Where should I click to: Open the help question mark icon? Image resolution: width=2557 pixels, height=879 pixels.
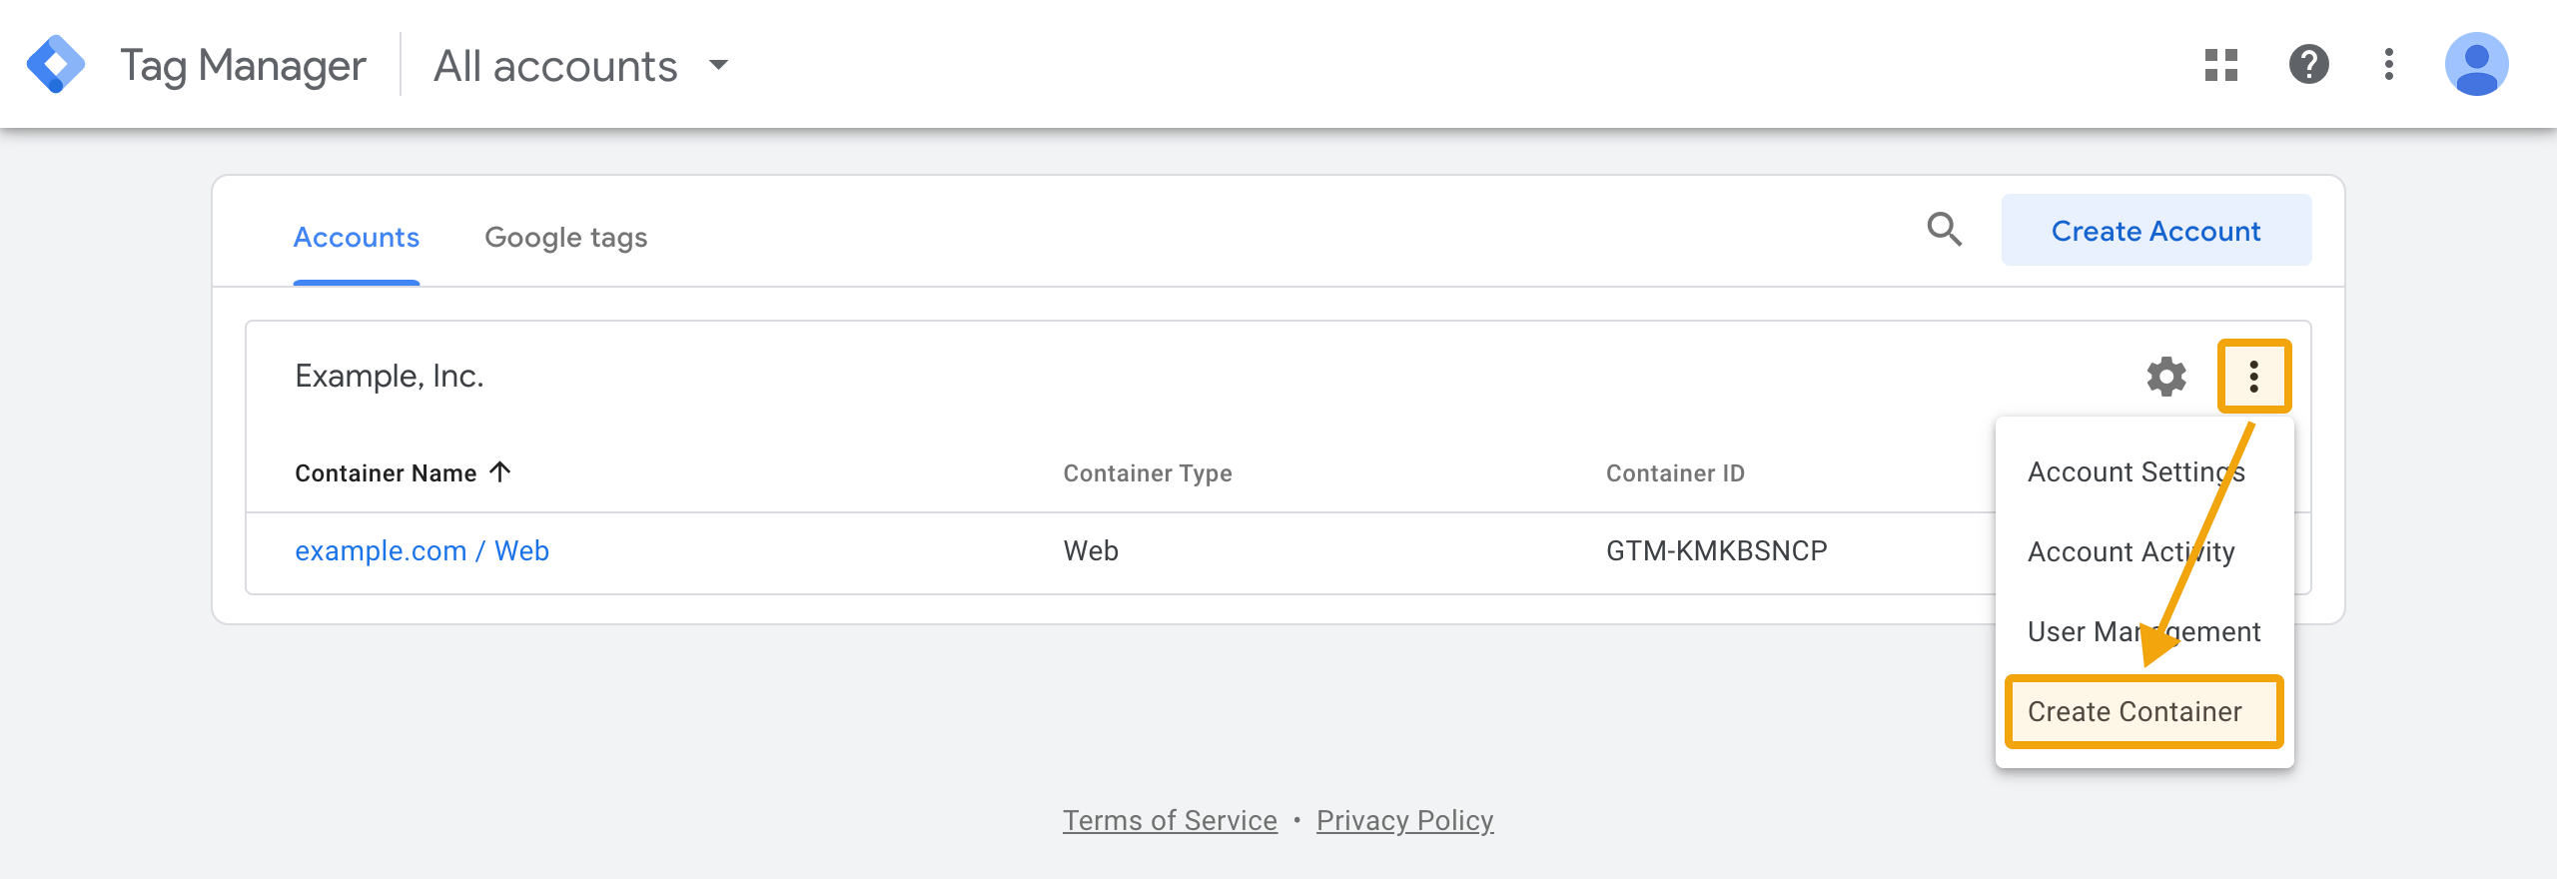coord(2309,65)
